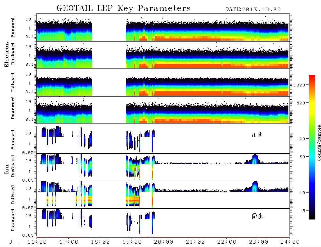Click the vertical "Electron" group label
The width and height of the screenshot is (321, 247).
click(7, 55)
